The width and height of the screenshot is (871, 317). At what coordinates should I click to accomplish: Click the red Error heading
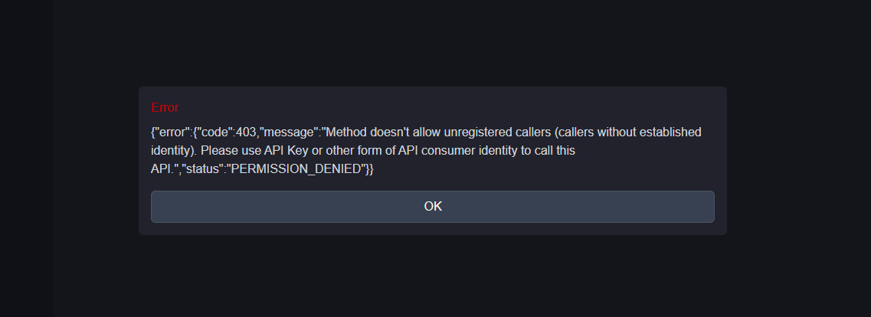tap(165, 107)
